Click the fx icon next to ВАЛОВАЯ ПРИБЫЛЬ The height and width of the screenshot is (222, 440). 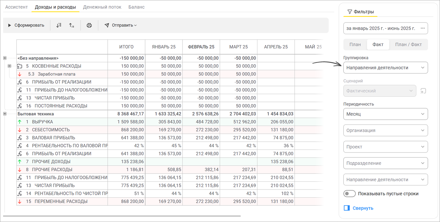(x=20, y=138)
